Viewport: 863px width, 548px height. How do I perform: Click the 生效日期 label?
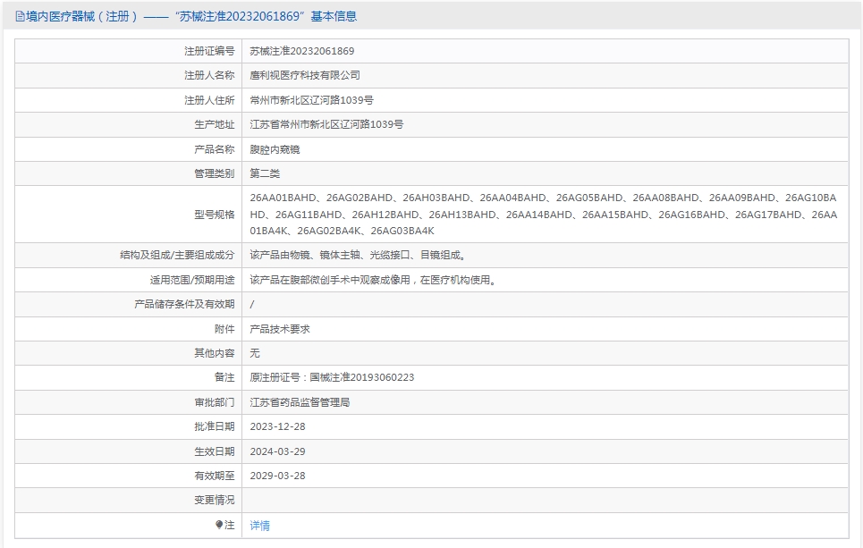coord(214,451)
